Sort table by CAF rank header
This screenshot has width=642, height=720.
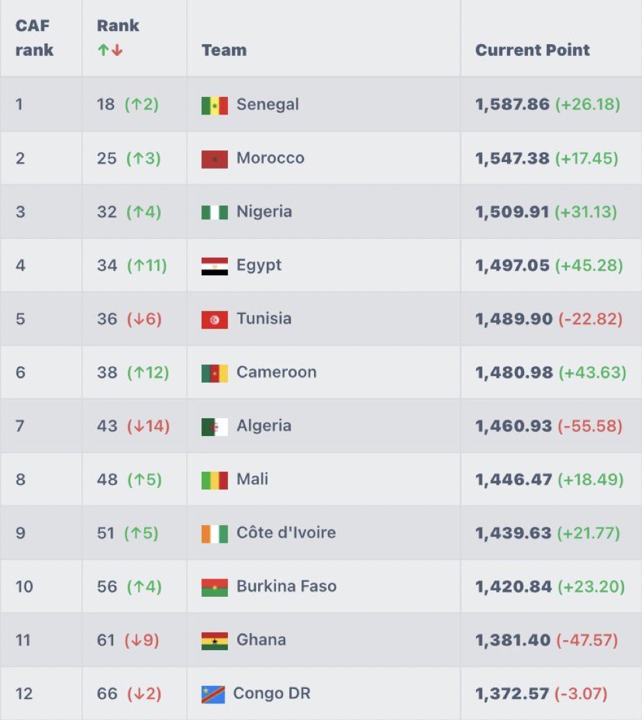pyautogui.click(x=34, y=38)
